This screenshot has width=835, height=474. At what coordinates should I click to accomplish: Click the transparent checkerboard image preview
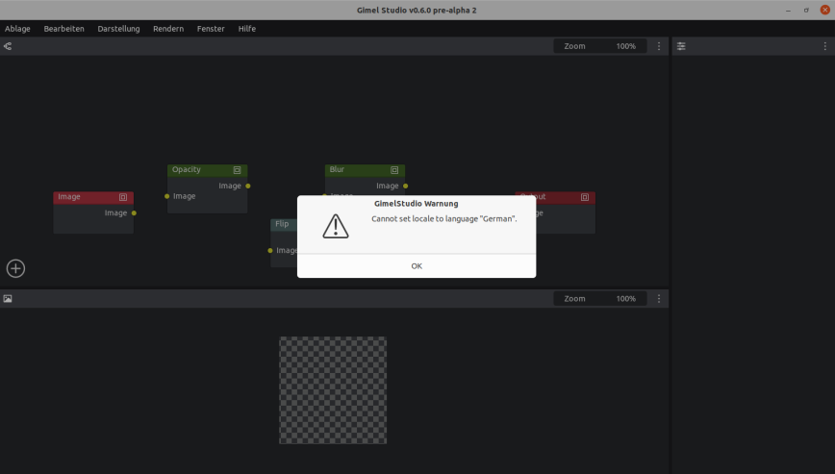[x=333, y=390]
